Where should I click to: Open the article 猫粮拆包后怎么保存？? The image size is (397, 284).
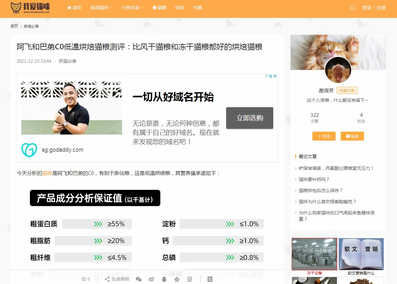(x=321, y=190)
